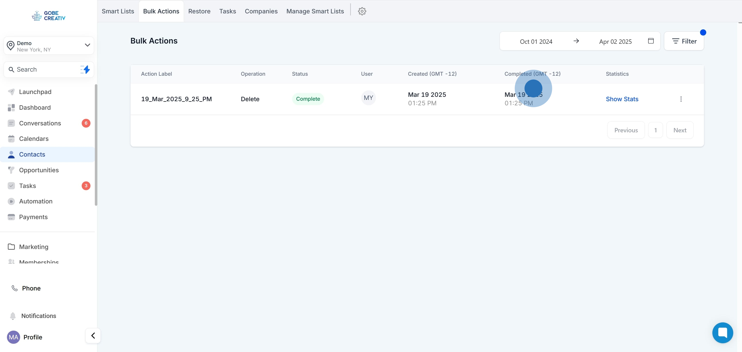This screenshot has width=742, height=352.
Task: Open the settings gear icon
Action: tap(362, 11)
